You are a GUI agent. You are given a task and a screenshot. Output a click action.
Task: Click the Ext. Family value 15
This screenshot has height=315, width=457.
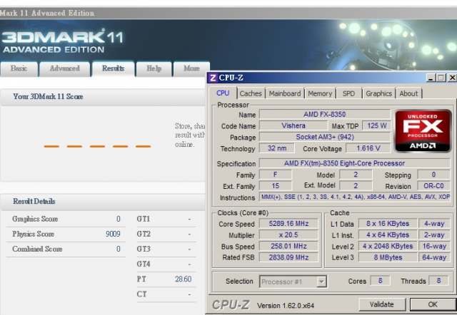[275, 186]
